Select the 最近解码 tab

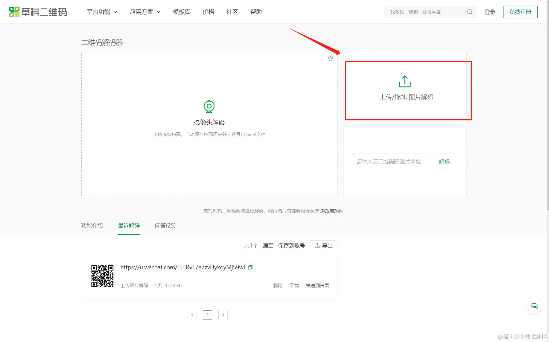129,226
